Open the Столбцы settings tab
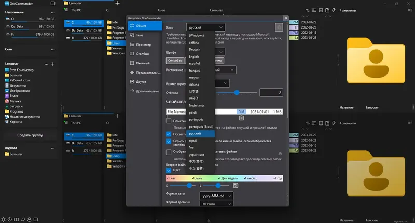The width and height of the screenshot is (415, 223). pos(145,54)
